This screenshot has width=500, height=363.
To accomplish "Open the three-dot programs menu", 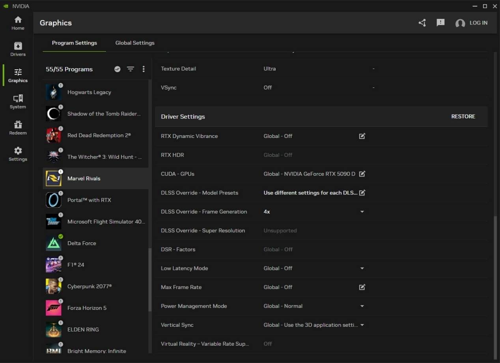I will [144, 69].
